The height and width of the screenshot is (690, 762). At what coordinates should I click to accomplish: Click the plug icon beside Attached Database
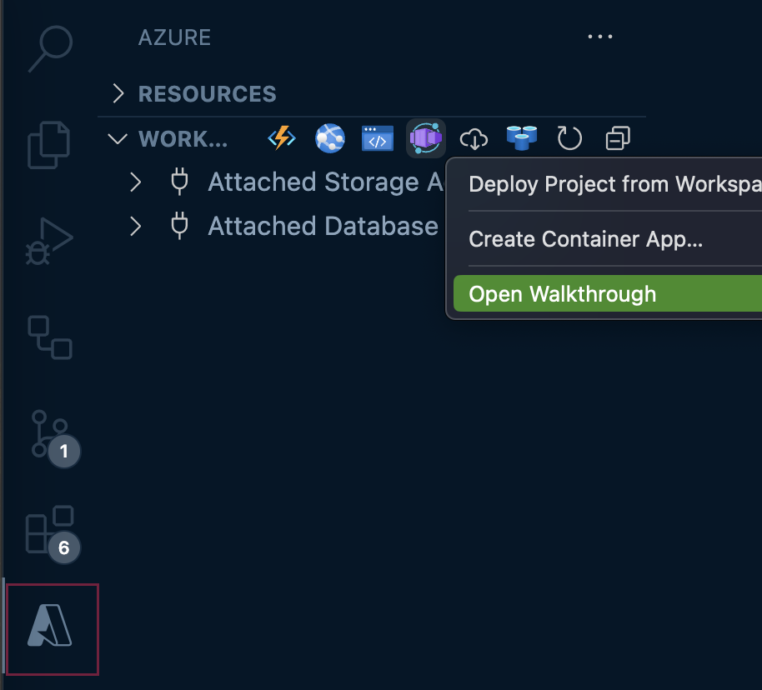(x=179, y=226)
